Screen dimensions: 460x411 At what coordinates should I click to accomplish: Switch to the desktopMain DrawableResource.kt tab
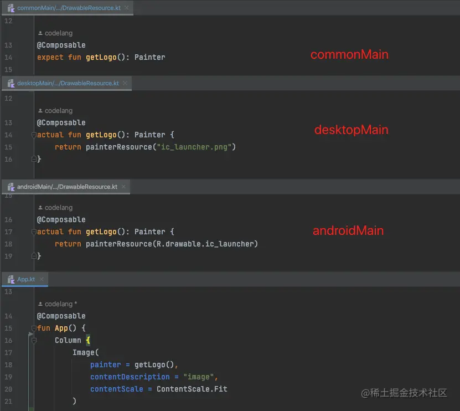tap(68, 84)
